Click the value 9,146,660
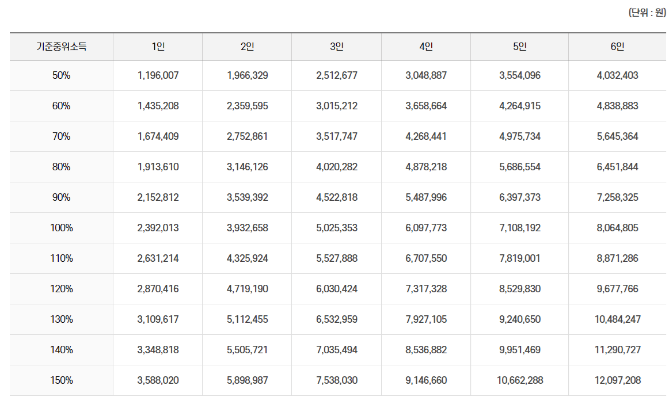The width and height of the screenshot is (669, 397). coord(426,380)
